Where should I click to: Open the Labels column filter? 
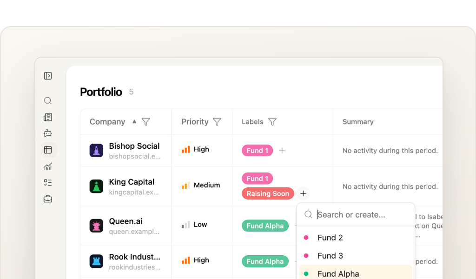[x=272, y=122]
